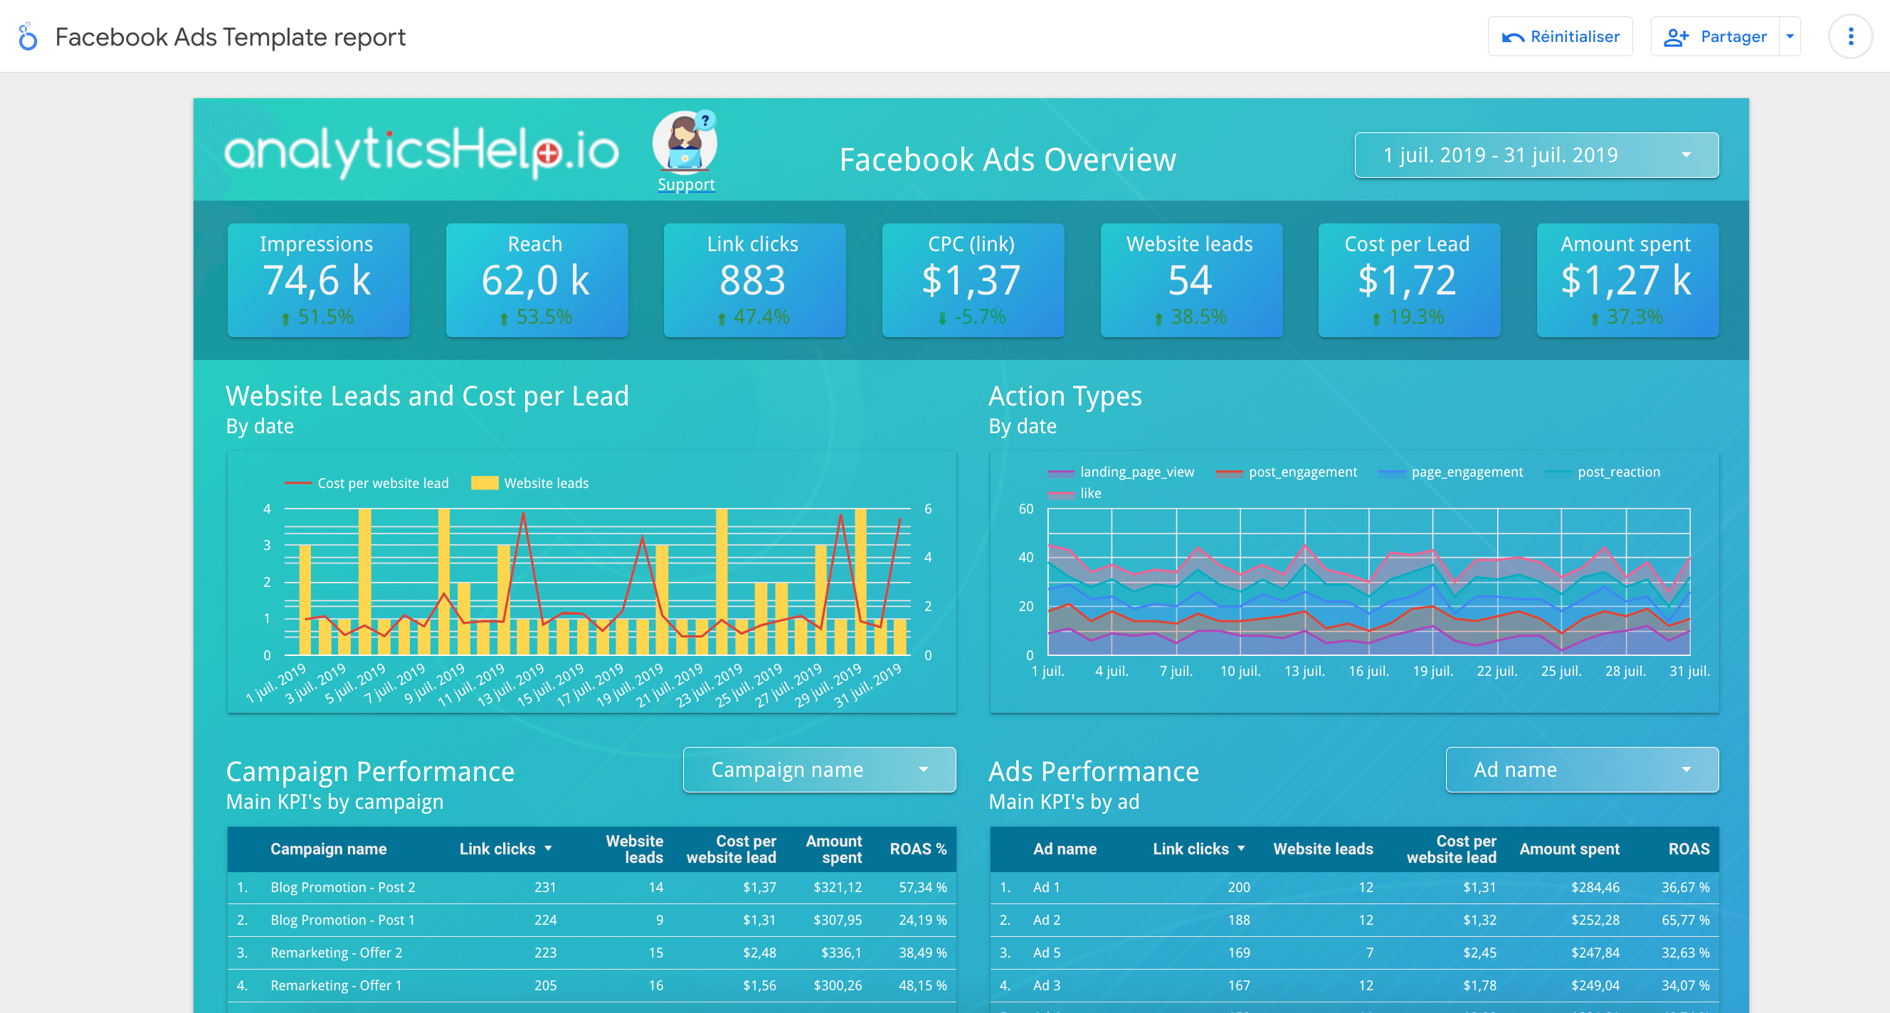Select the Ad 1 row
Screen dimensions: 1890x1013
(1354, 887)
